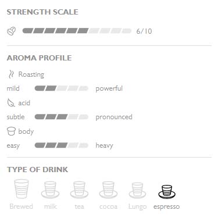Click the Lungo drink label

pyautogui.click(x=137, y=206)
